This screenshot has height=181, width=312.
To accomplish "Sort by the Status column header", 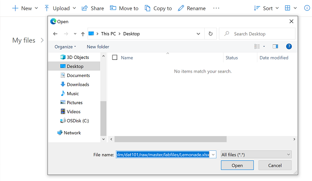I will click(x=232, y=58).
